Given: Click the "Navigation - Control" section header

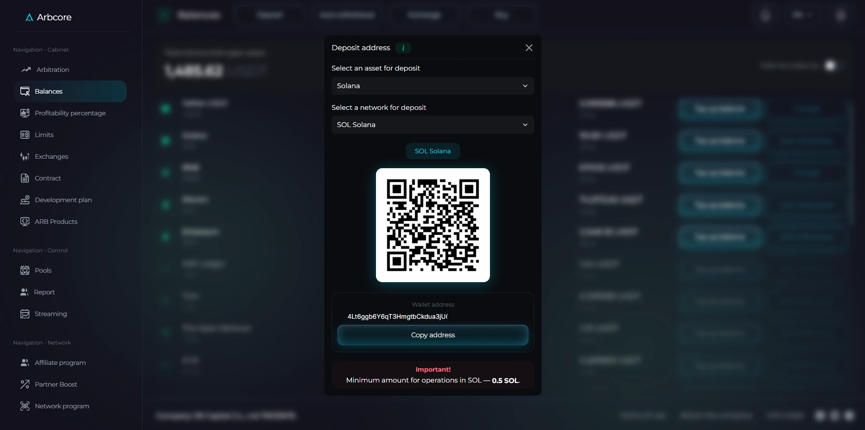Looking at the screenshot, I should tap(40, 250).
